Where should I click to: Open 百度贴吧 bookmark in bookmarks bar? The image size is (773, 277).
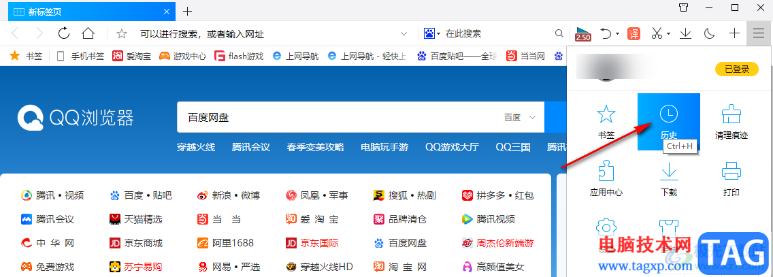coord(457,56)
